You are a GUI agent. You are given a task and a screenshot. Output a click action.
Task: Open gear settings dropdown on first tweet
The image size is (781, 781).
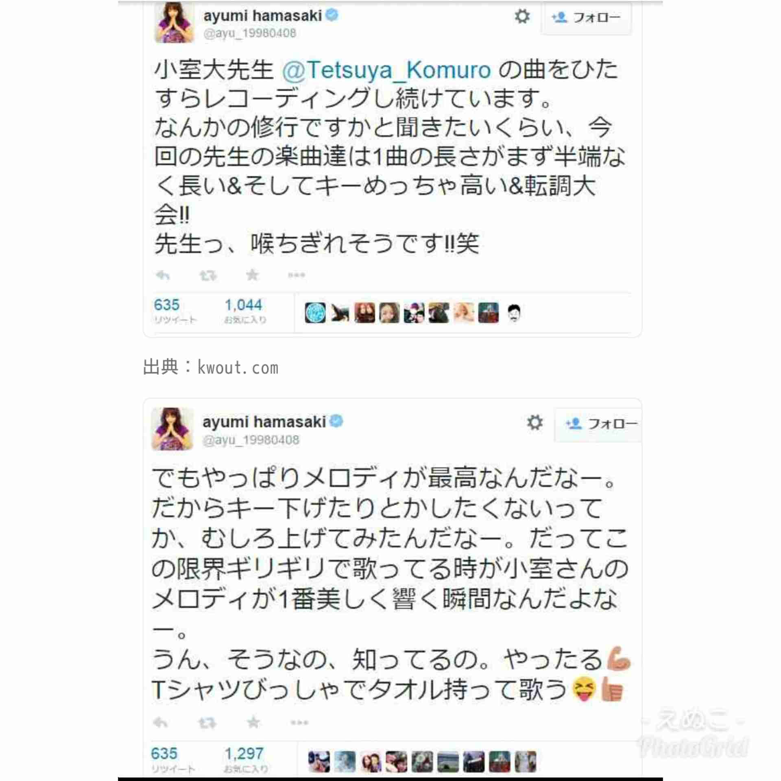[522, 16]
